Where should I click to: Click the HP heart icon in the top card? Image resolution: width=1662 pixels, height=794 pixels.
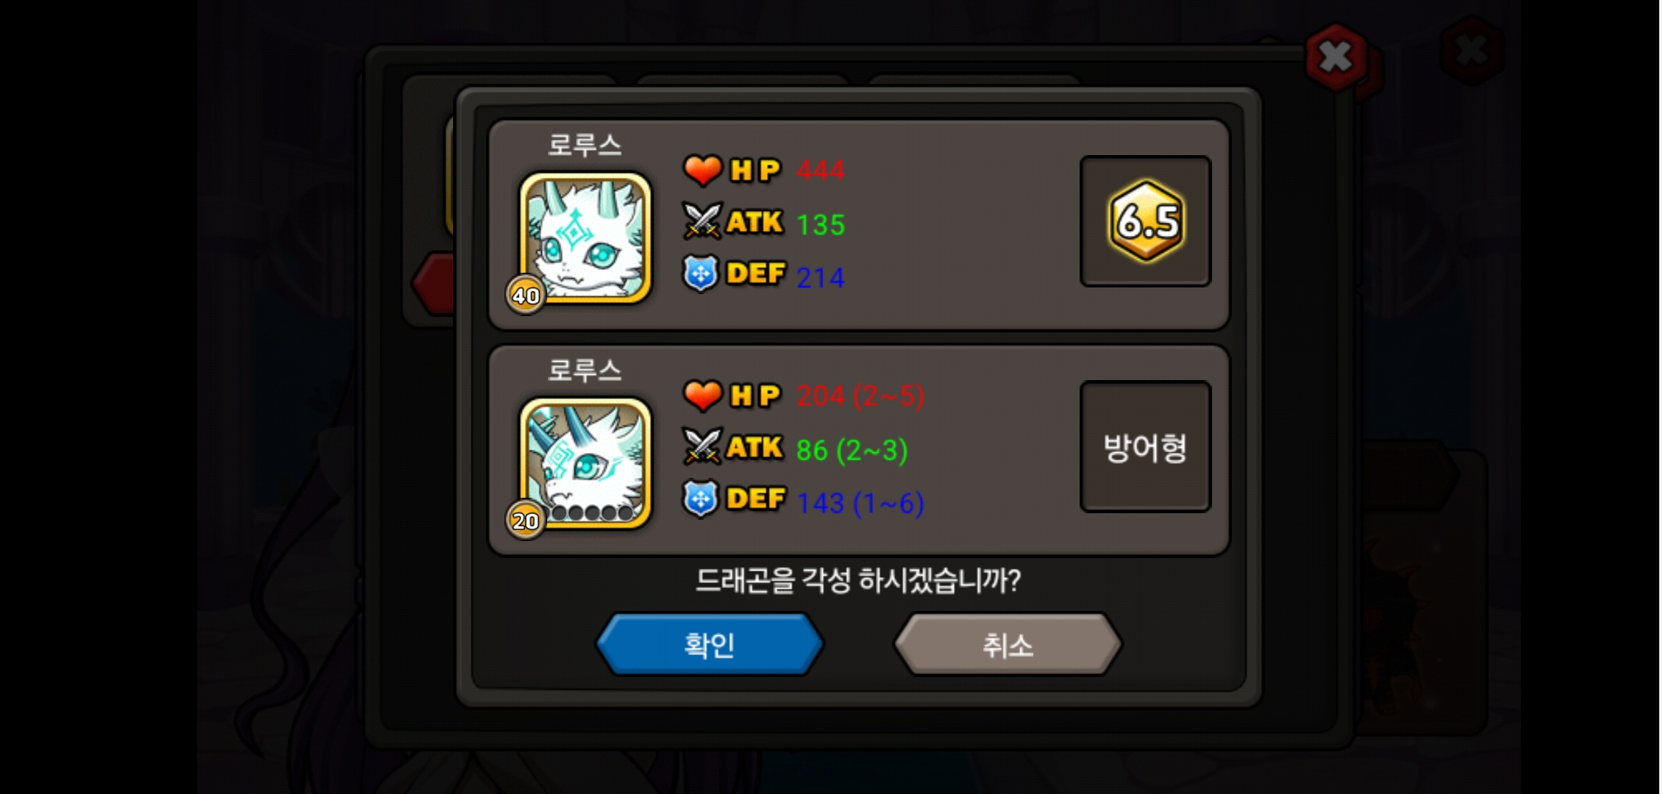[702, 171]
